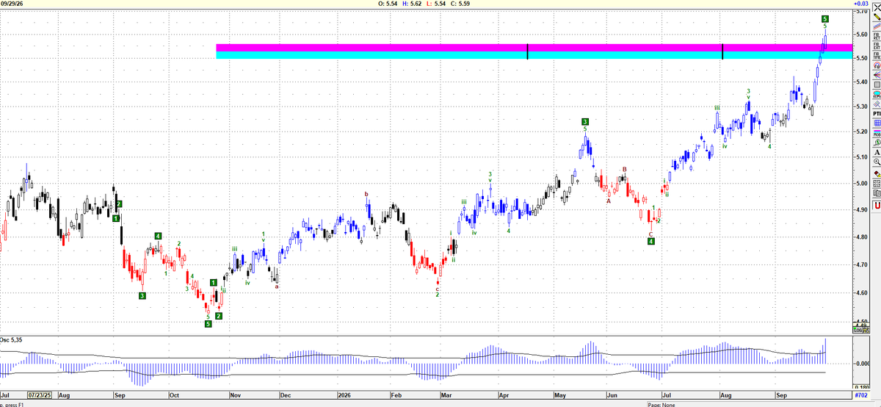Click the boxed wave 5 label at top

825,18
